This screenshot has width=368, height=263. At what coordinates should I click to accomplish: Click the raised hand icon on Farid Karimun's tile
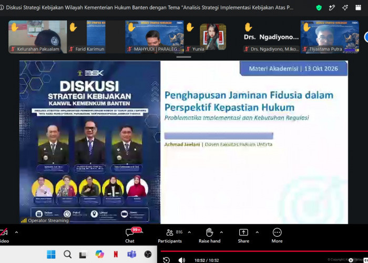73,27
